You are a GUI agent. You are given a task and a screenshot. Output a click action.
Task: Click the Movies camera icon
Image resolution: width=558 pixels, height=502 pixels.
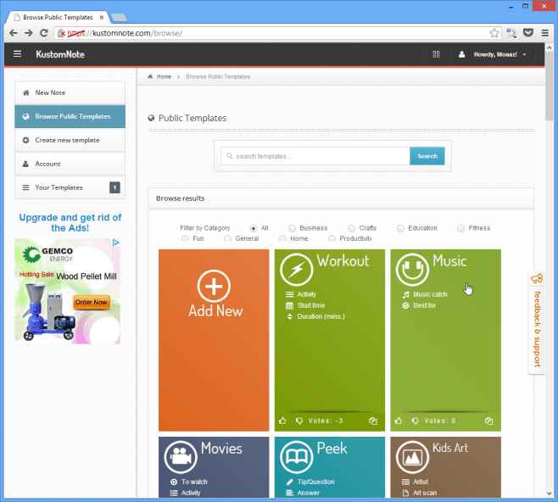(181, 457)
